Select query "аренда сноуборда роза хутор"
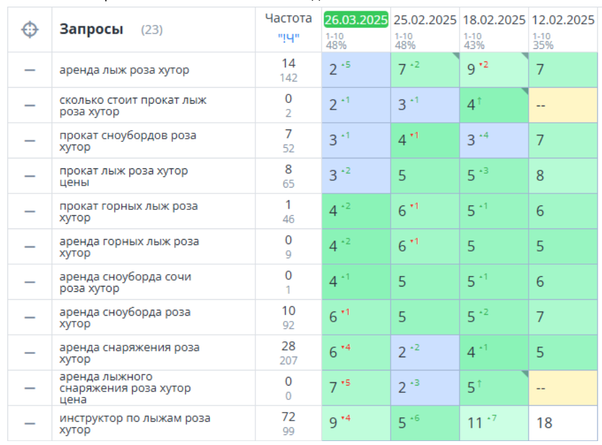 coord(125,318)
